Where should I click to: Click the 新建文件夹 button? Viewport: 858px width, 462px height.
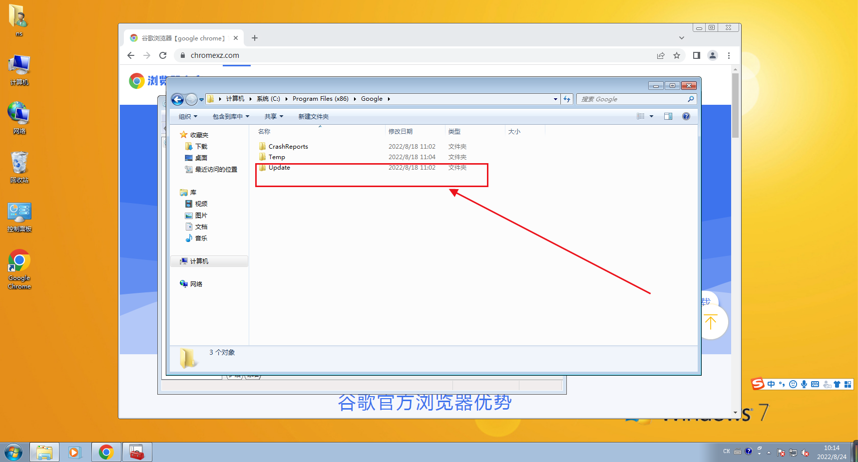(x=314, y=116)
